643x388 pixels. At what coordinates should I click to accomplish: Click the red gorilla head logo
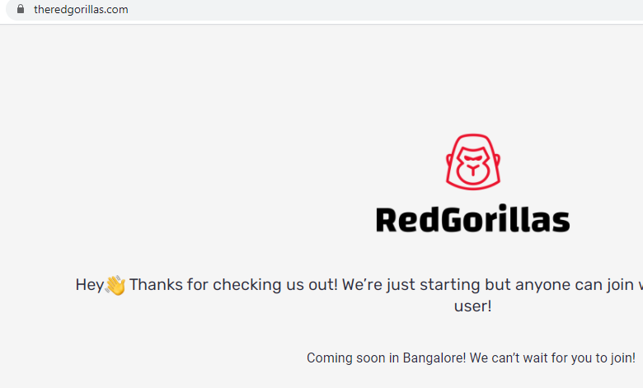(473, 161)
